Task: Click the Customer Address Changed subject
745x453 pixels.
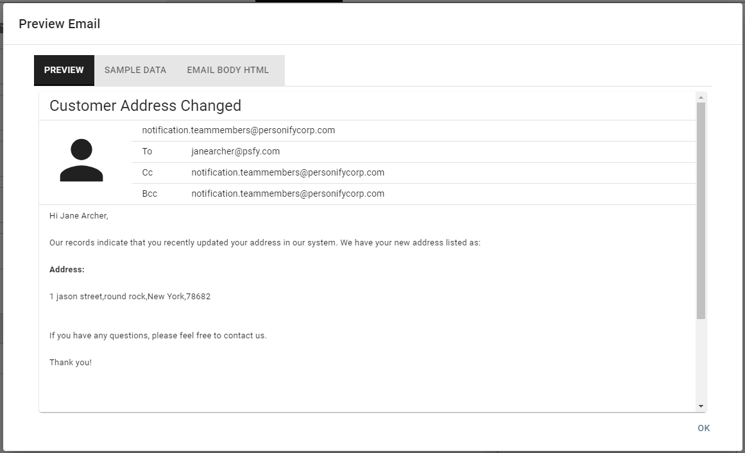Action: coord(146,105)
